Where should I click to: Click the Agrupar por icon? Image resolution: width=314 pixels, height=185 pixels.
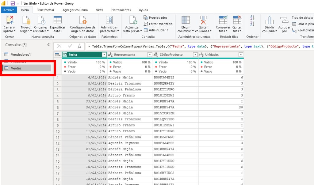click(284, 21)
